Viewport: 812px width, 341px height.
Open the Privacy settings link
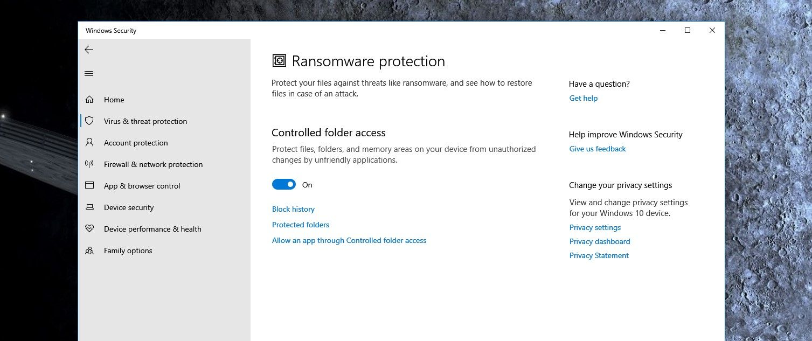coord(595,227)
